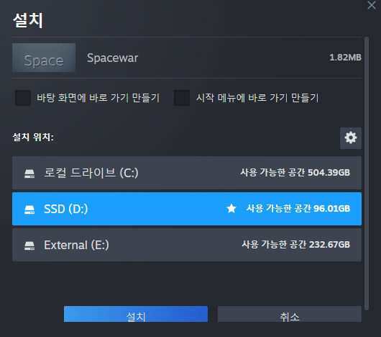Image resolution: width=381 pixels, height=337 pixels.
Task: Click the dialog's vertical scrollbar
Action: point(367,174)
